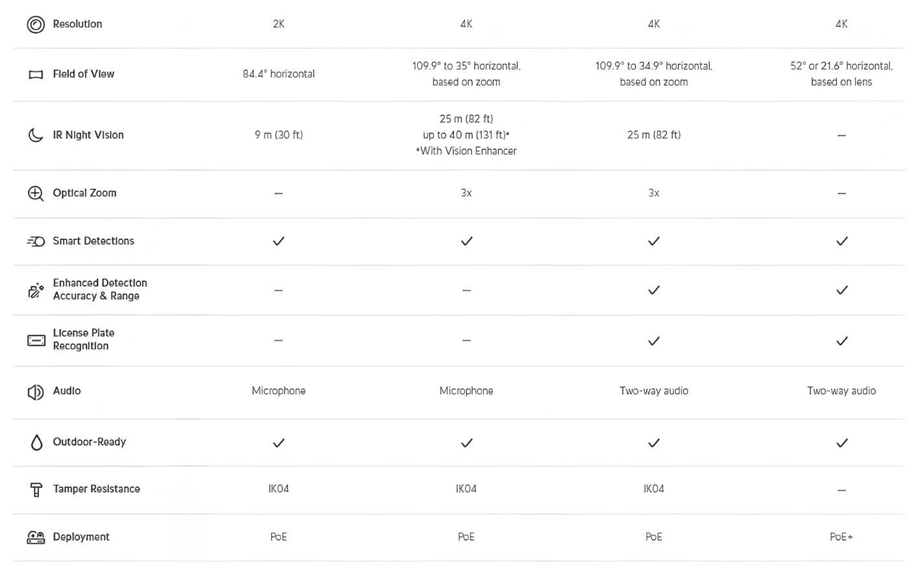The width and height of the screenshot is (922, 577).
Task: Click the Resolution row icon
Action: (x=36, y=25)
